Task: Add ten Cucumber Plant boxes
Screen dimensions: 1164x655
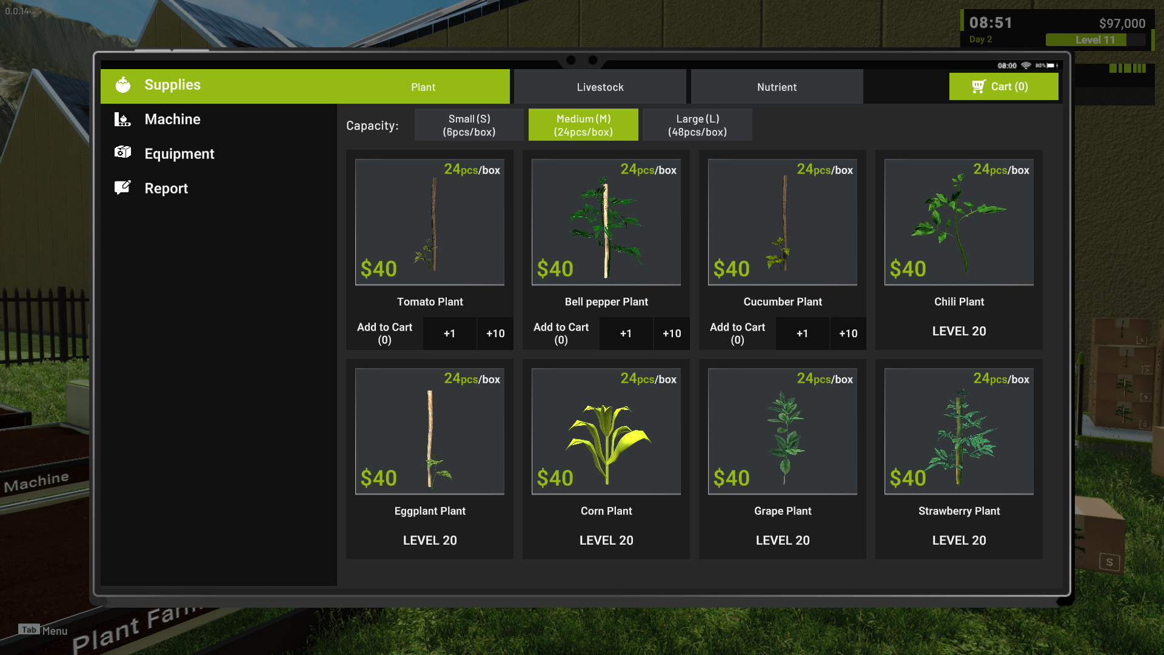Action: coord(848,334)
